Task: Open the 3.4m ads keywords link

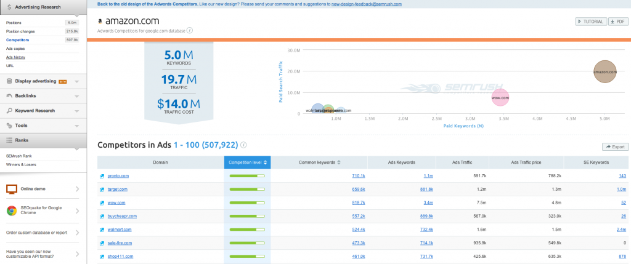Action: tap(428, 203)
